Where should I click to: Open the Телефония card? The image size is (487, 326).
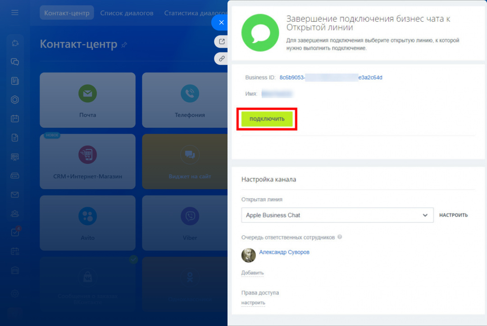coord(185,100)
